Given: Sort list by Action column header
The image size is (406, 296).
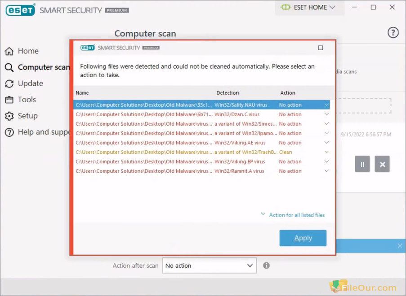Looking at the screenshot, I should [x=287, y=93].
